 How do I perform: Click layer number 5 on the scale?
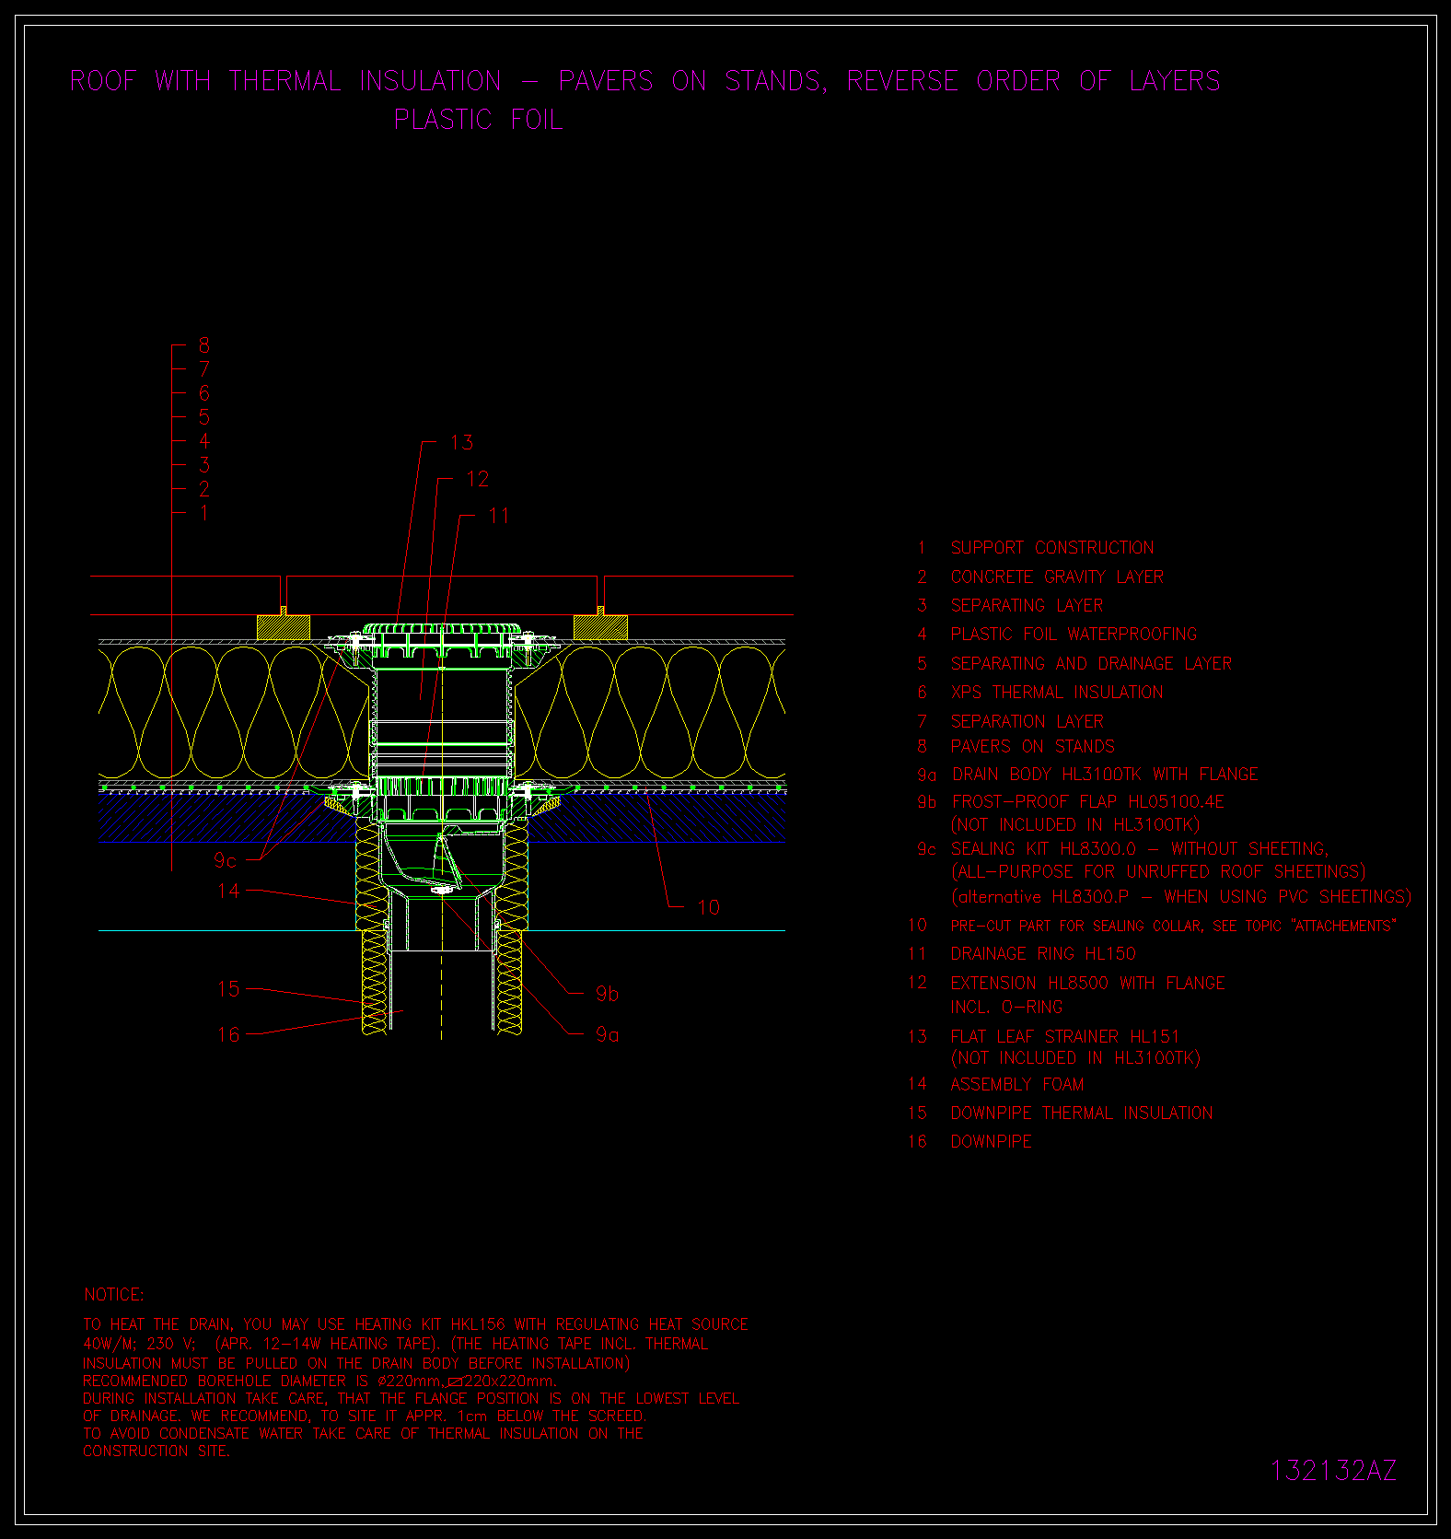pyautogui.click(x=204, y=418)
